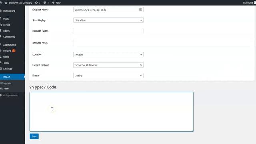The image size is (256, 144).
Task: Click the Status label
Action: pos(36,76)
